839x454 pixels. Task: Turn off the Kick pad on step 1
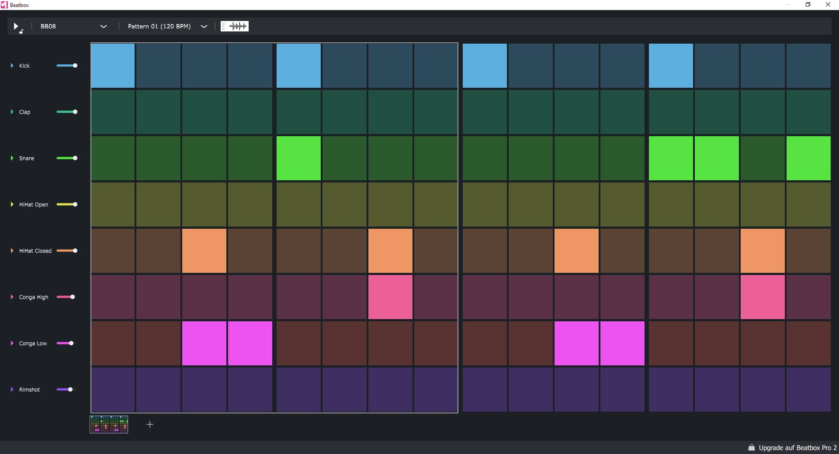(x=113, y=65)
